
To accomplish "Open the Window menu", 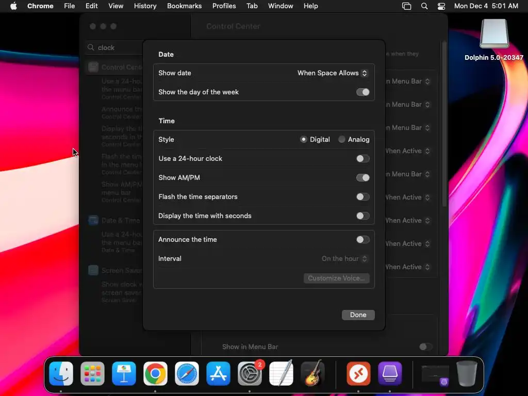I will point(280,6).
